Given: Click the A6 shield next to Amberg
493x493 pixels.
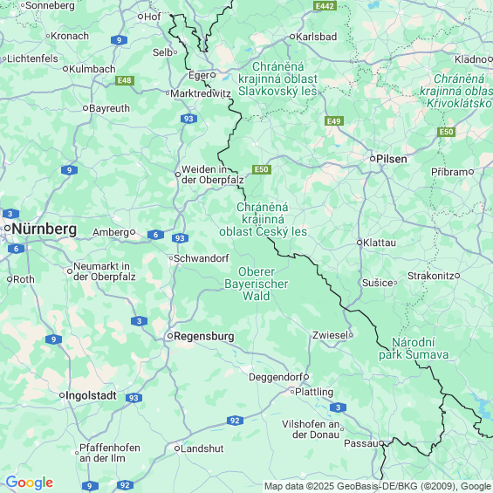Looking at the screenshot, I should pyautogui.click(x=155, y=235).
